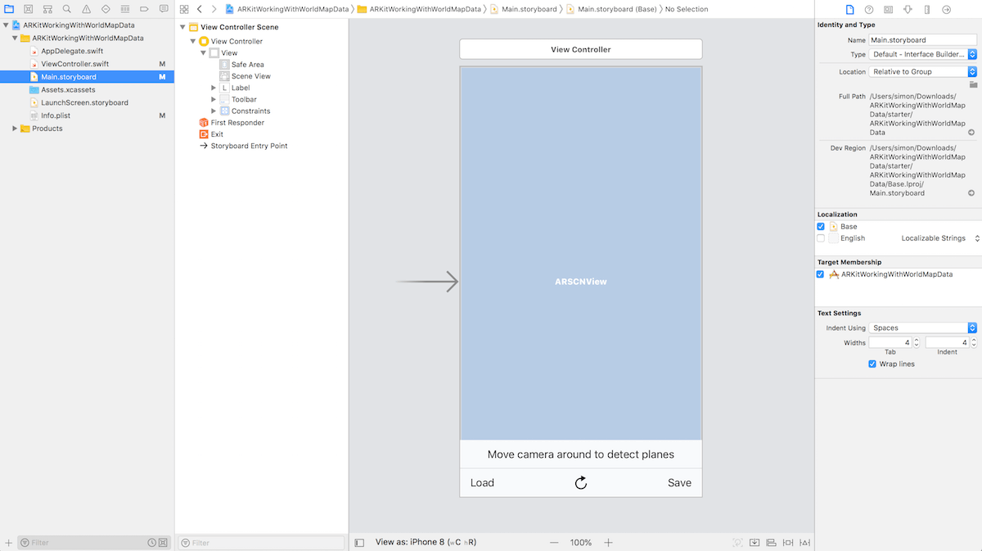The image size is (982, 551).
Task: Click the Save toolbar button
Action: [x=679, y=483]
